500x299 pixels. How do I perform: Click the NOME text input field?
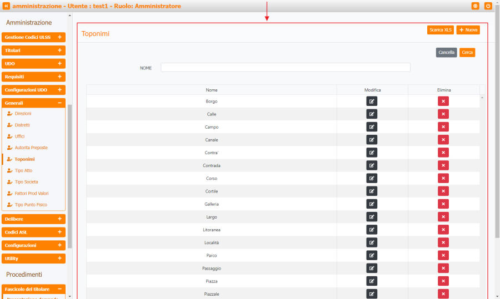[286, 68]
